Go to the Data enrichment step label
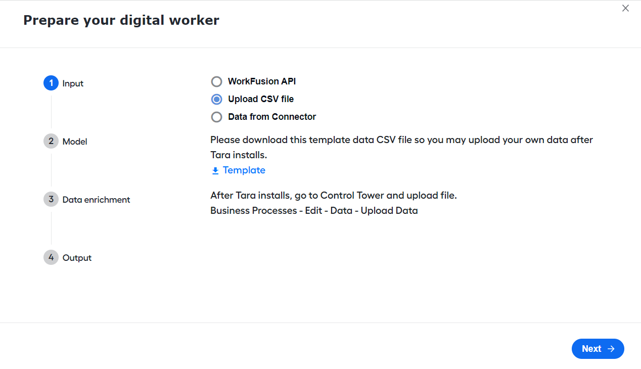Viewport: 641px width, 369px height. (x=96, y=200)
